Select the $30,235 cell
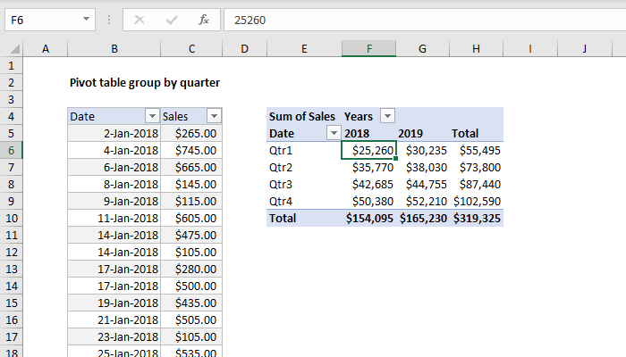This screenshot has width=626, height=357. pyautogui.click(x=423, y=150)
